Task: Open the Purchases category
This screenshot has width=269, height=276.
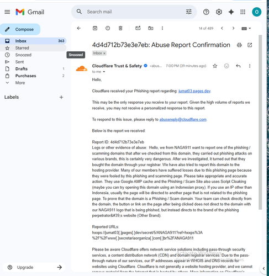Action: coord(33,76)
